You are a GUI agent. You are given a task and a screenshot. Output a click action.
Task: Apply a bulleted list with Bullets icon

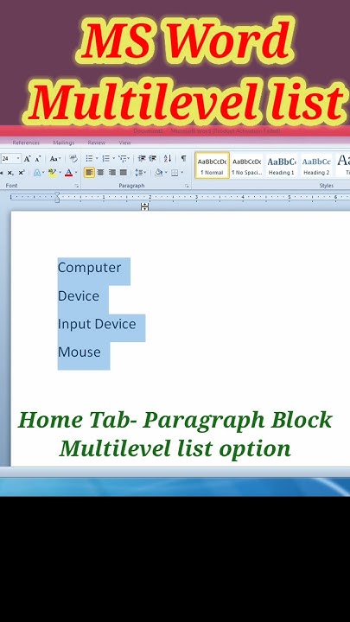pos(89,159)
